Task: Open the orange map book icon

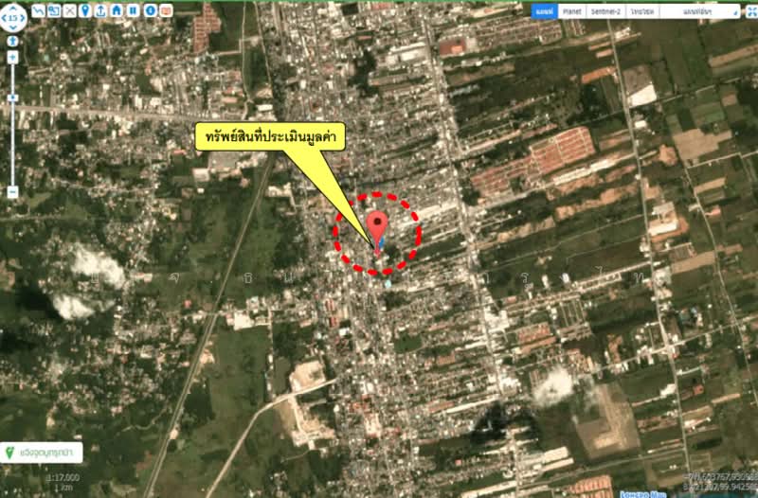Action: [166, 10]
